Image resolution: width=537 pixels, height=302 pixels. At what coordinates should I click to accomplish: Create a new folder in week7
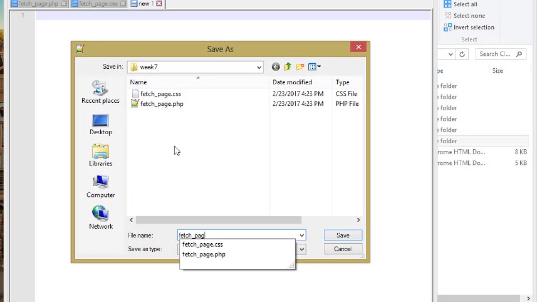click(x=300, y=67)
